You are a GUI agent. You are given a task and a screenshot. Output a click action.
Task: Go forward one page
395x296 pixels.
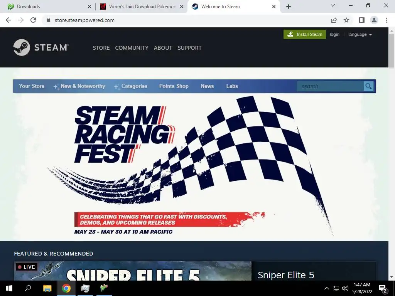click(21, 20)
